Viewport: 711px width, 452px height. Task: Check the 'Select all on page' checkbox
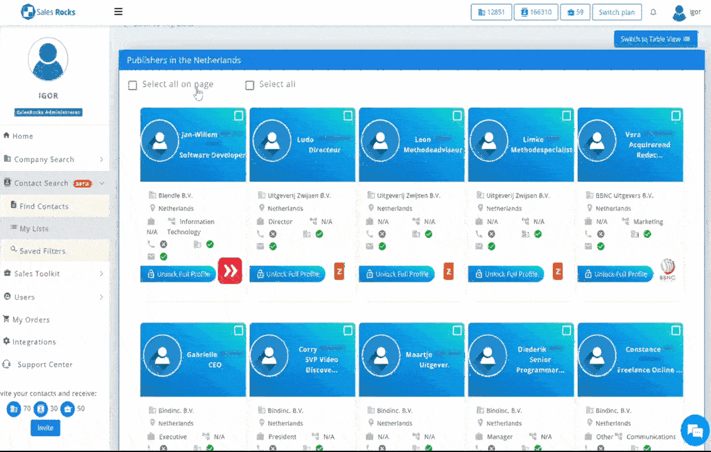(133, 85)
